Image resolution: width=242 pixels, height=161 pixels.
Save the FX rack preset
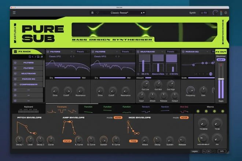tap(38, 57)
